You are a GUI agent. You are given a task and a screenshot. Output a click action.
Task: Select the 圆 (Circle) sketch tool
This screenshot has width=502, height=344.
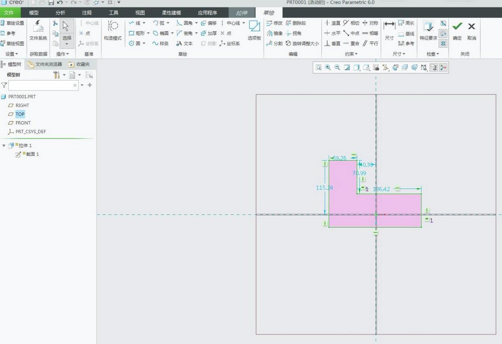(134, 43)
